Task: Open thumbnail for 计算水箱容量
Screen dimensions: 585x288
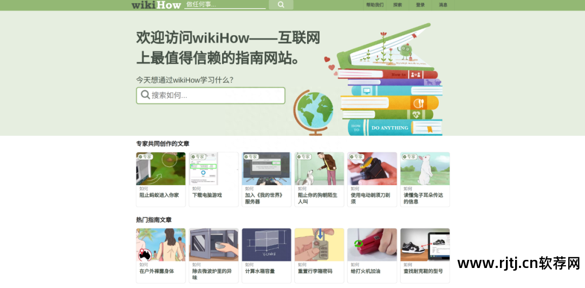Action: 266,245
